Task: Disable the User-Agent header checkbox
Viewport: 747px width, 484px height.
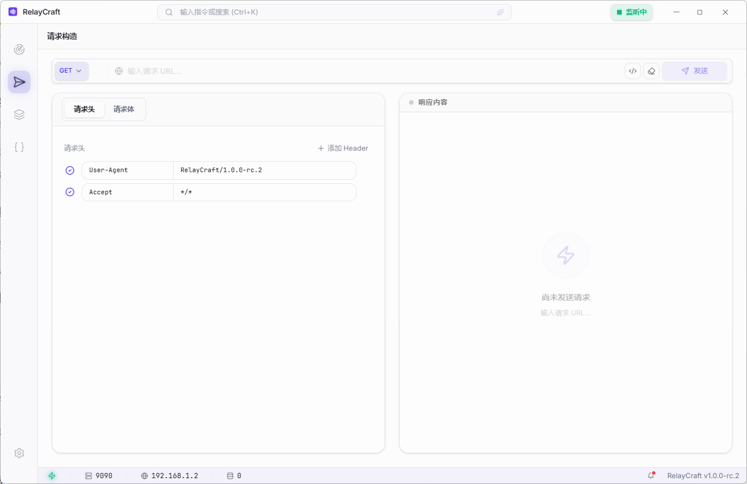Action: [70, 170]
